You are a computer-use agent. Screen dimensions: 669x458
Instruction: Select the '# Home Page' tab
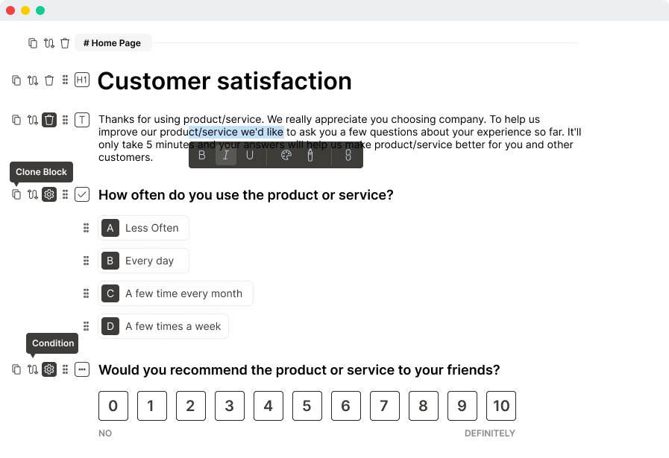tap(113, 43)
